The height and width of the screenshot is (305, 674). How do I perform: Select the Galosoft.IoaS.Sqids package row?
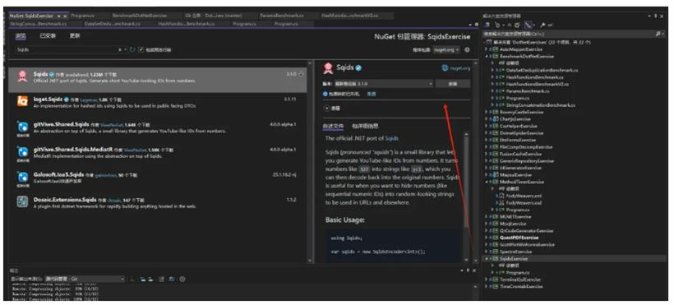pos(158,178)
